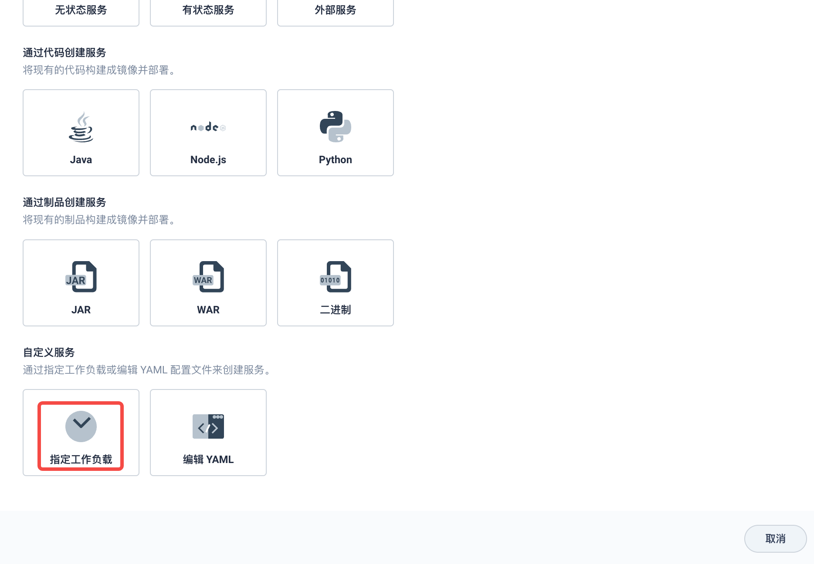Select the Java text label
The width and height of the screenshot is (814, 564).
pyautogui.click(x=81, y=160)
